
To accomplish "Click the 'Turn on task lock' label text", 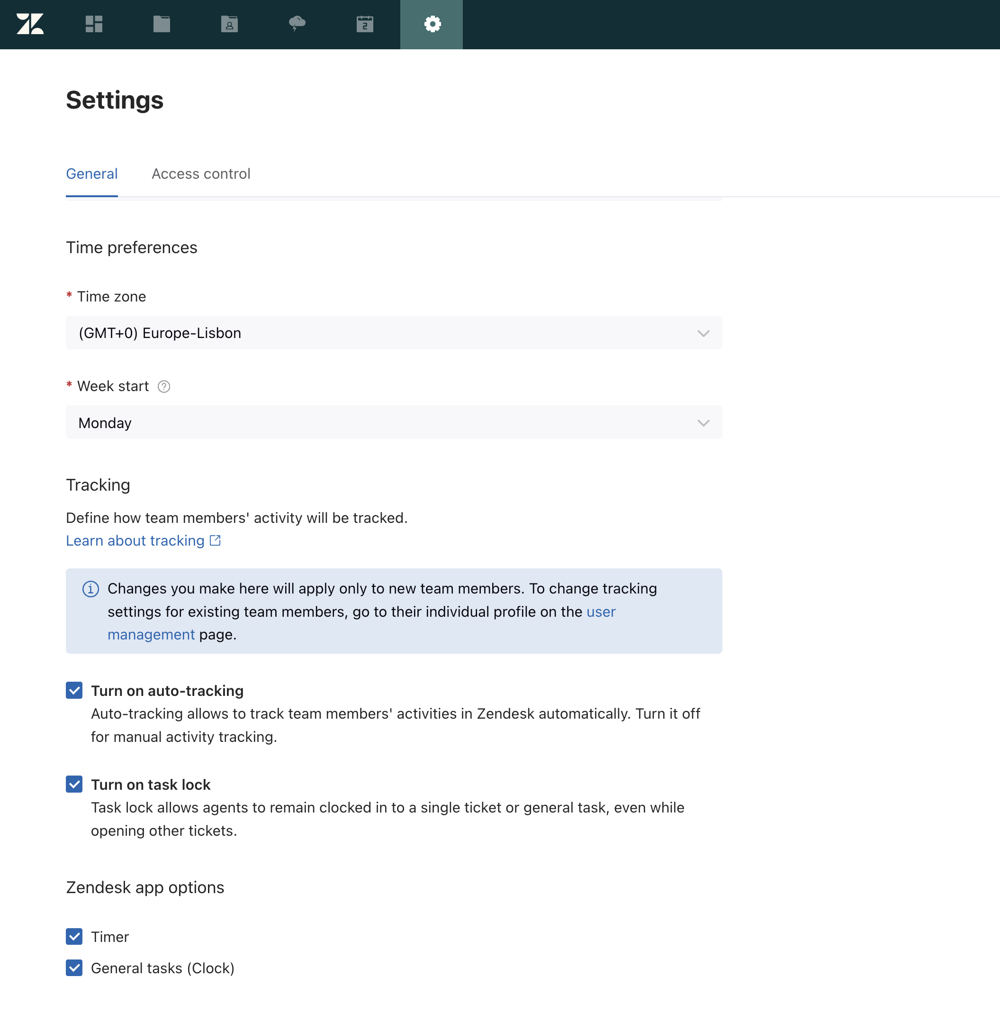I will pos(151,785).
